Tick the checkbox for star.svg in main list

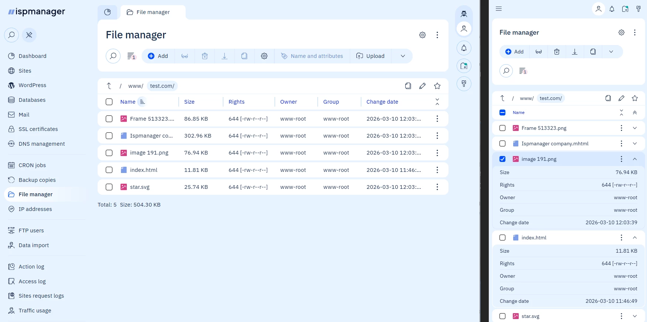click(109, 187)
